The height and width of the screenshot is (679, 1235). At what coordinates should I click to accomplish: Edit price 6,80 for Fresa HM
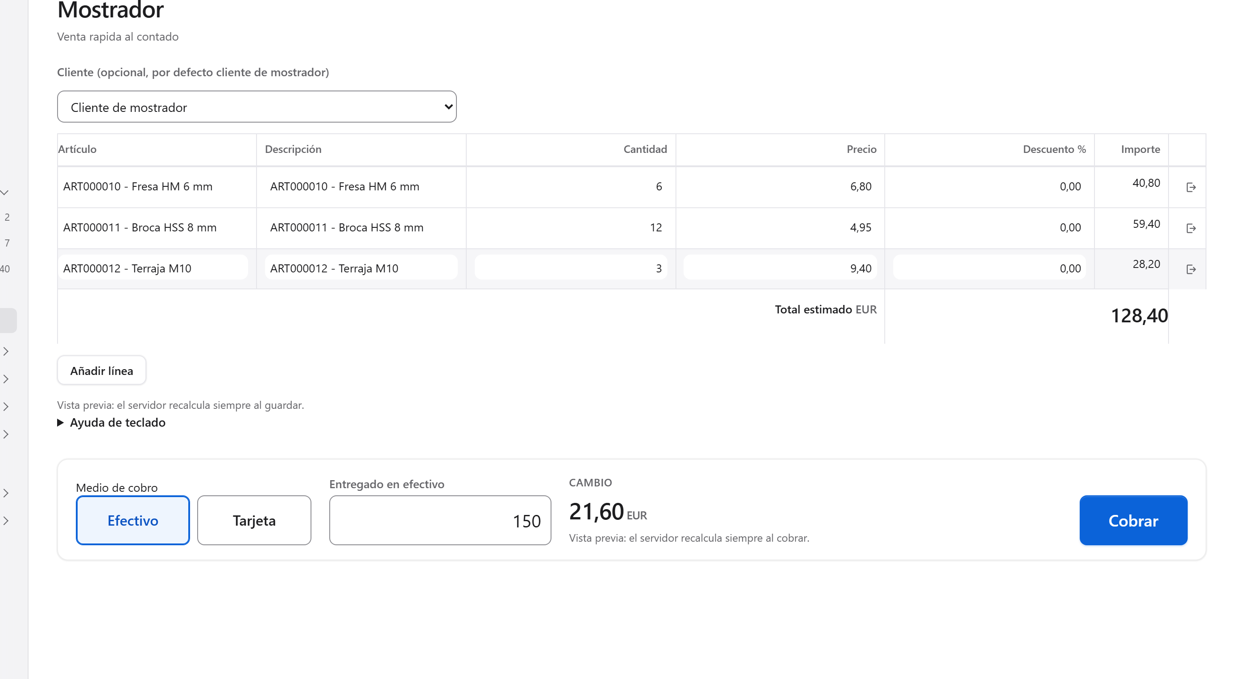tap(780, 186)
